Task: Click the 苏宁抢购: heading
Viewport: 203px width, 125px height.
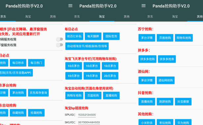Action: (146, 29)
